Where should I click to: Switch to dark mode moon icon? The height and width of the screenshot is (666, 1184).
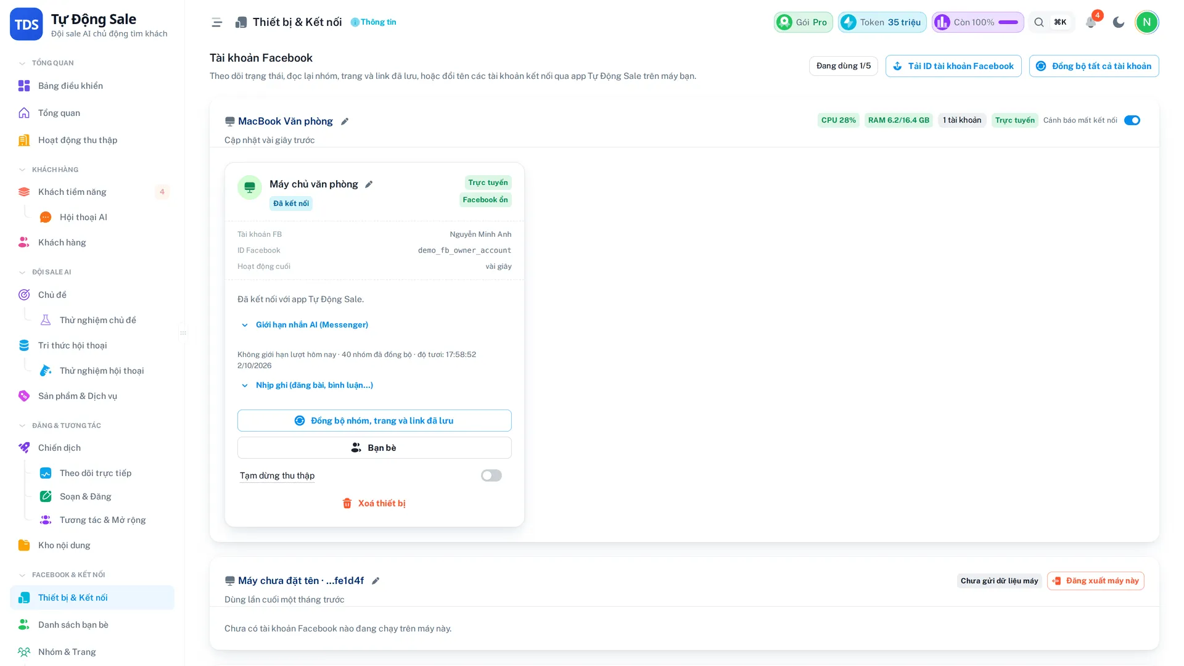(x=1119, y=22)
